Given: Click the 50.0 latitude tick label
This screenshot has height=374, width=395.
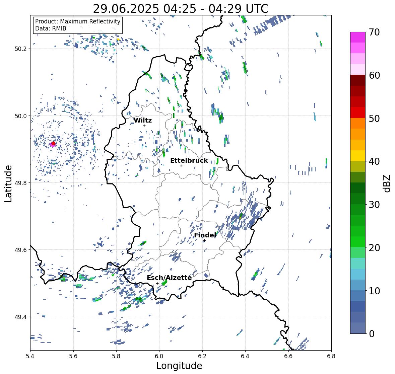Looking at the screenshot, I should coord(21,116).
